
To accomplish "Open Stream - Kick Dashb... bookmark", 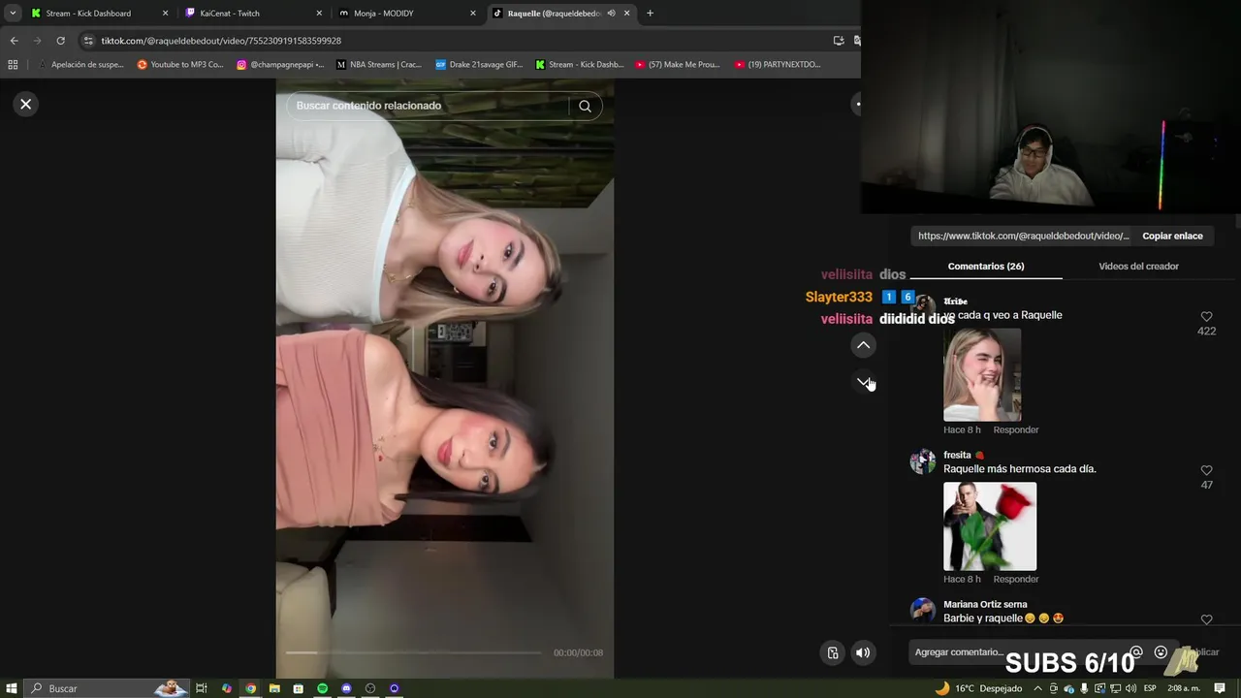I will [580, 65].
